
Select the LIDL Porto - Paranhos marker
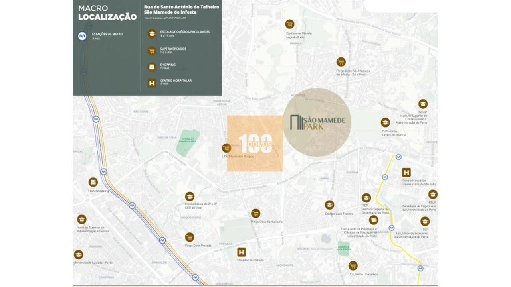click(x=353, y=266)
